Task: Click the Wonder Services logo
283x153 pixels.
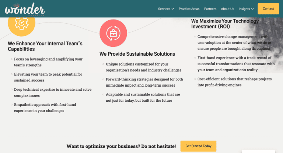Action: tap(25, 8)
